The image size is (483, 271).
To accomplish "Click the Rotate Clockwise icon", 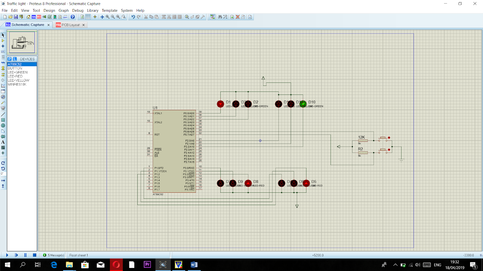I will pos(3,164).
